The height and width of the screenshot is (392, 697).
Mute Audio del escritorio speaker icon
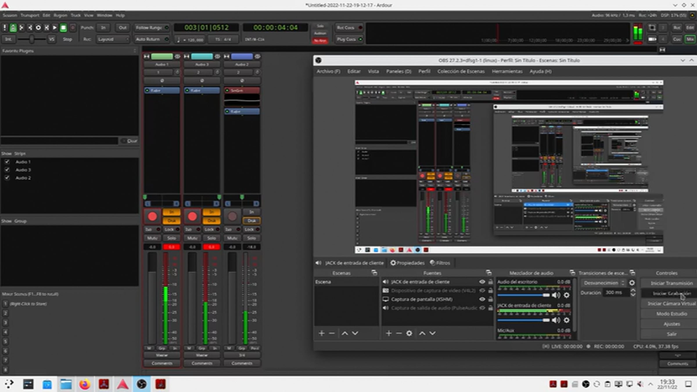[556, 295]
